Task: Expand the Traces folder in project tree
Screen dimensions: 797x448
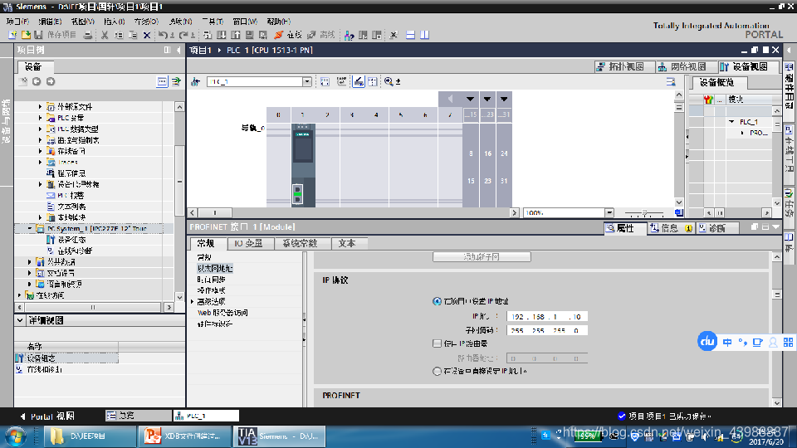Action: pos(40,162)
